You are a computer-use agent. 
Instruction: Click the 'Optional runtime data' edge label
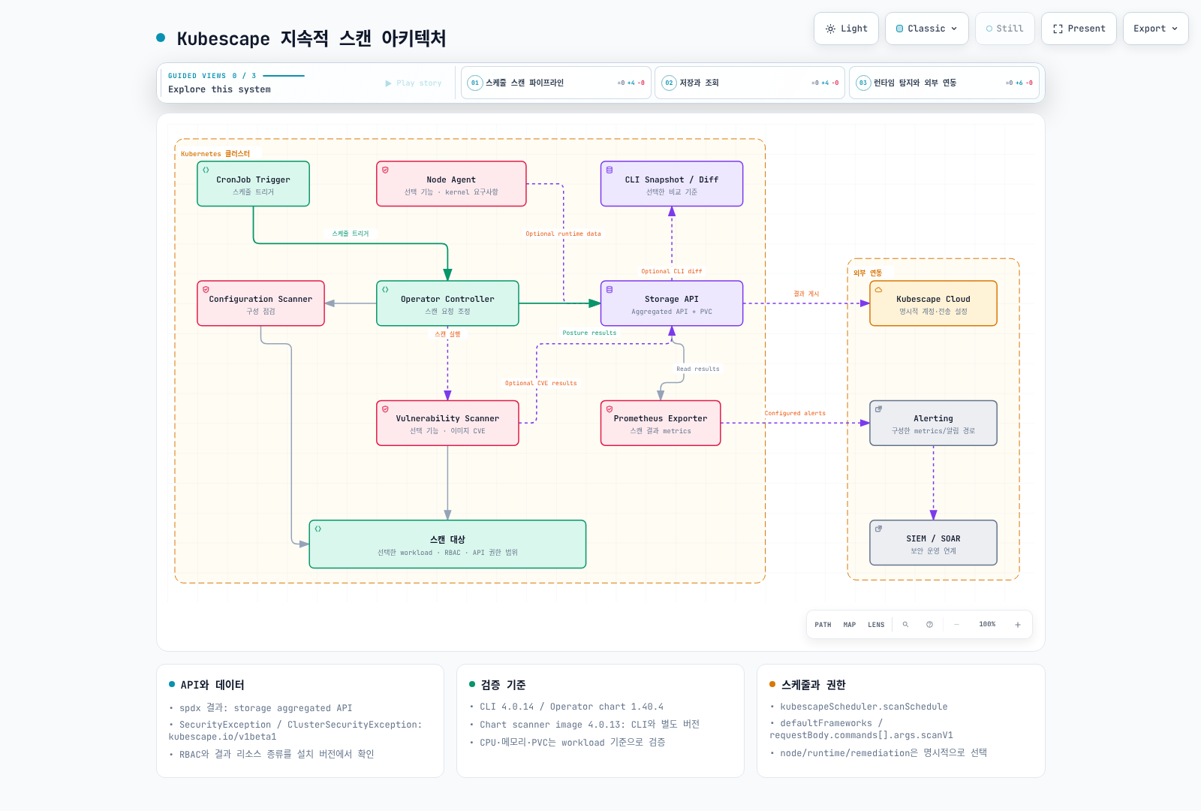[x=563, y=234]
